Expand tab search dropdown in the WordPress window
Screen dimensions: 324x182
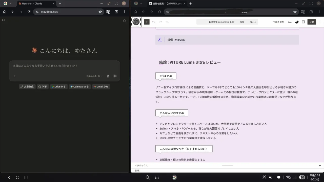pyautogui.click(x=141, y=4)
